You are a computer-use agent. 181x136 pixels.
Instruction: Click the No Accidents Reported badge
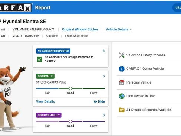coord(53,51)
